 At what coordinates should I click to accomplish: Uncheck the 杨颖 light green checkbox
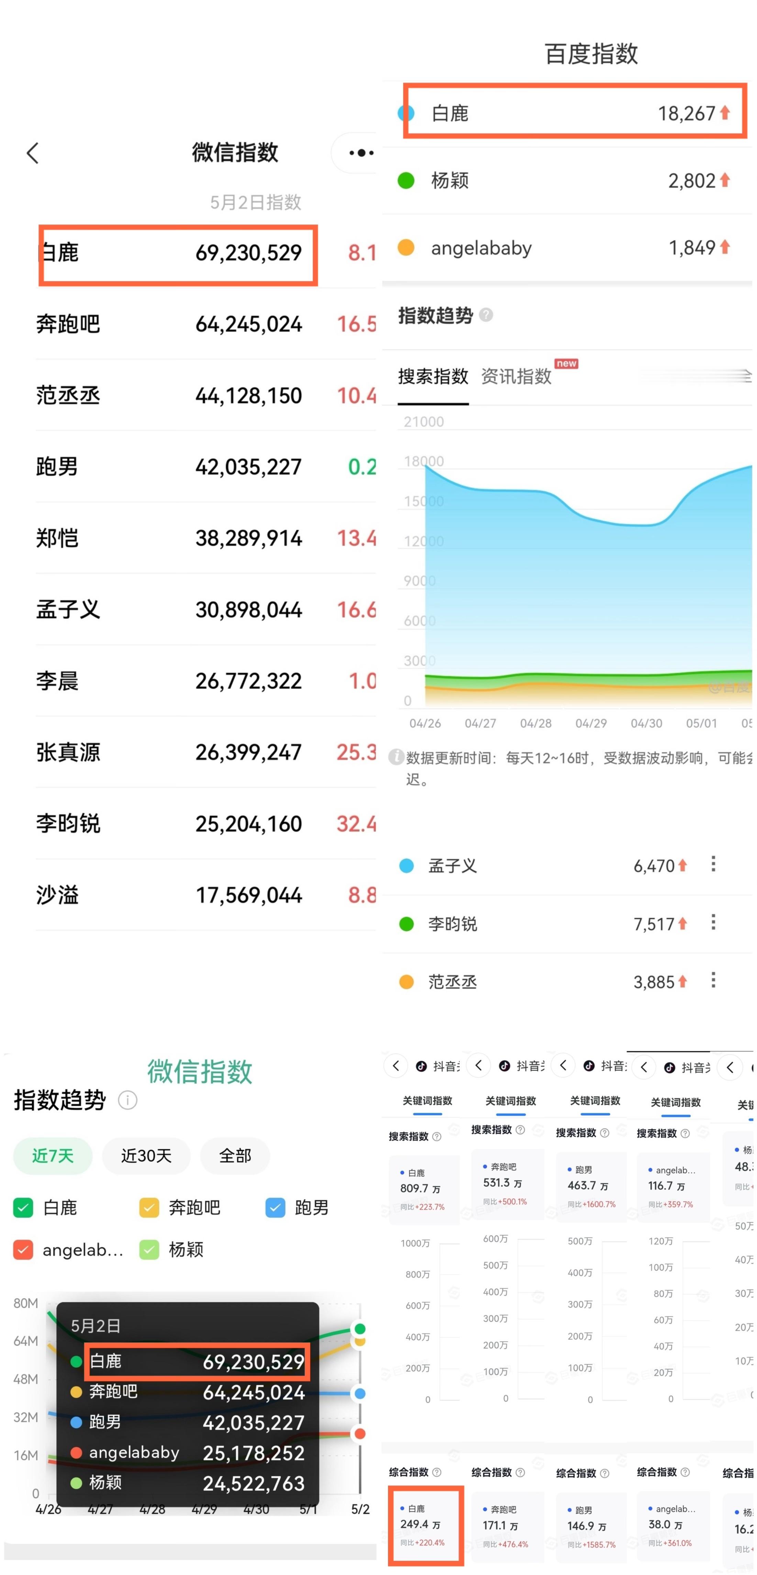tap(149, 1250)
